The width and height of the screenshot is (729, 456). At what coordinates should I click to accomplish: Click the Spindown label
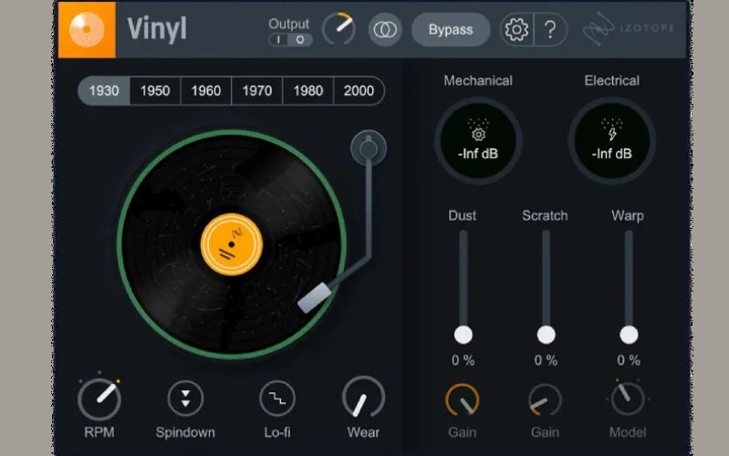[185, 433]
